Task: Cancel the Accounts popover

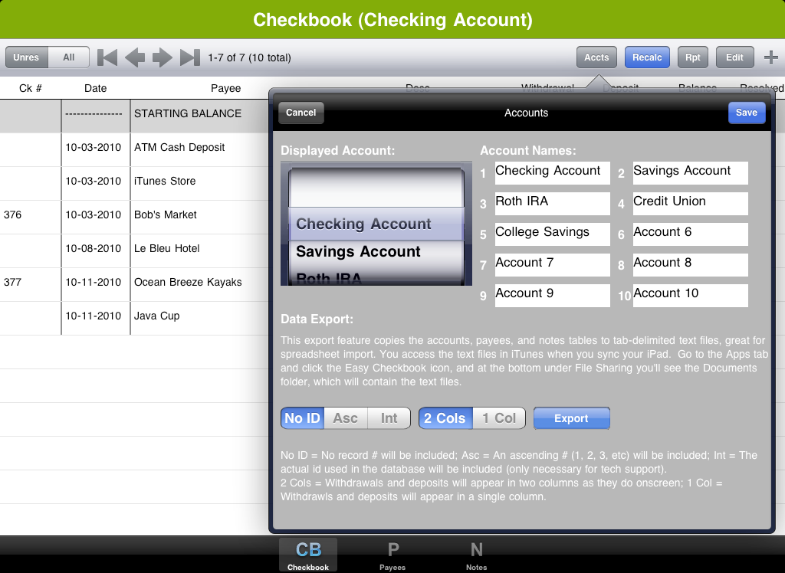Action: (301, 113)
